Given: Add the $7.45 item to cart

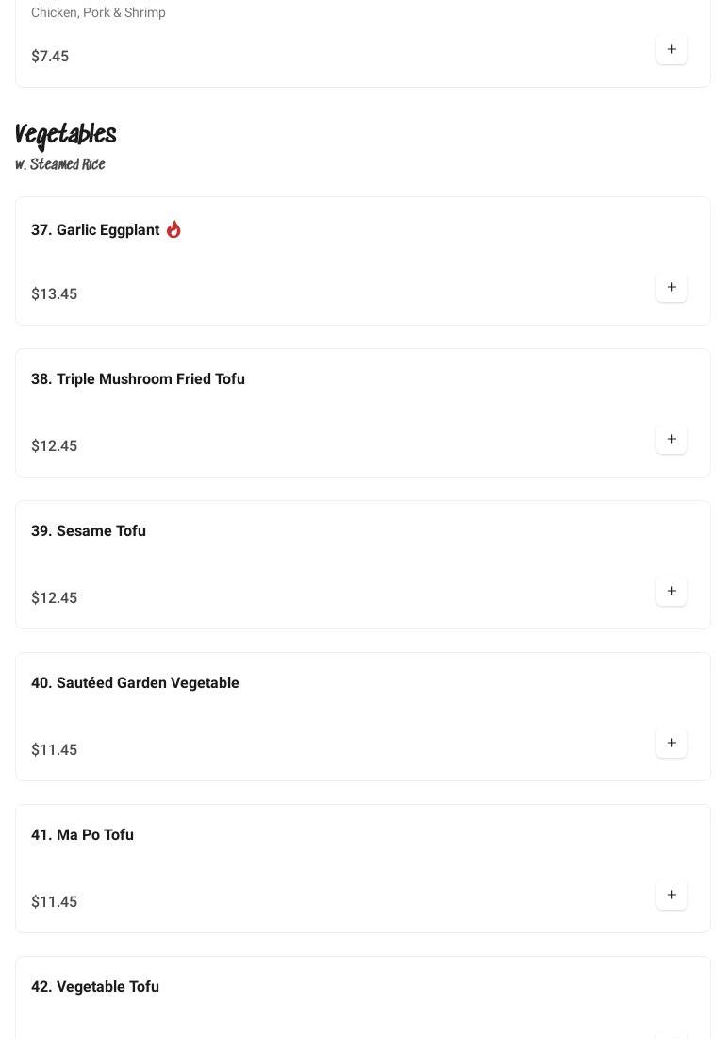Looking at the screenshot, I should 671,49.
